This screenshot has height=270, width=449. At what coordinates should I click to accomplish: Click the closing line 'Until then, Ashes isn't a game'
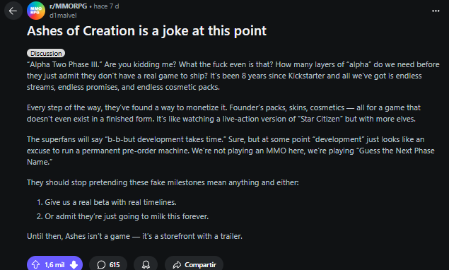click(x=134, y=236)
